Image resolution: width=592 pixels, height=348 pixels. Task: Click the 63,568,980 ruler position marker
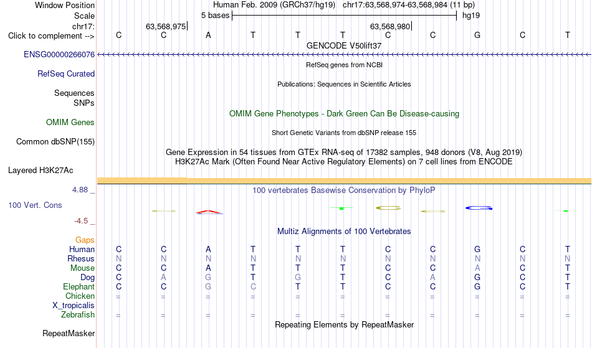click(390, 27)
